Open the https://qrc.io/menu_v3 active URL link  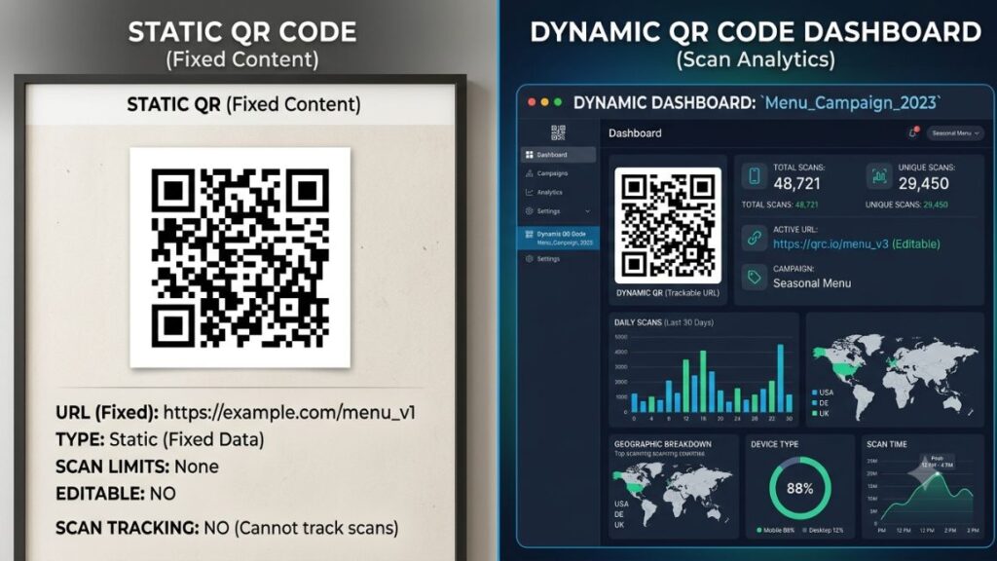click(x=831, y=244)
